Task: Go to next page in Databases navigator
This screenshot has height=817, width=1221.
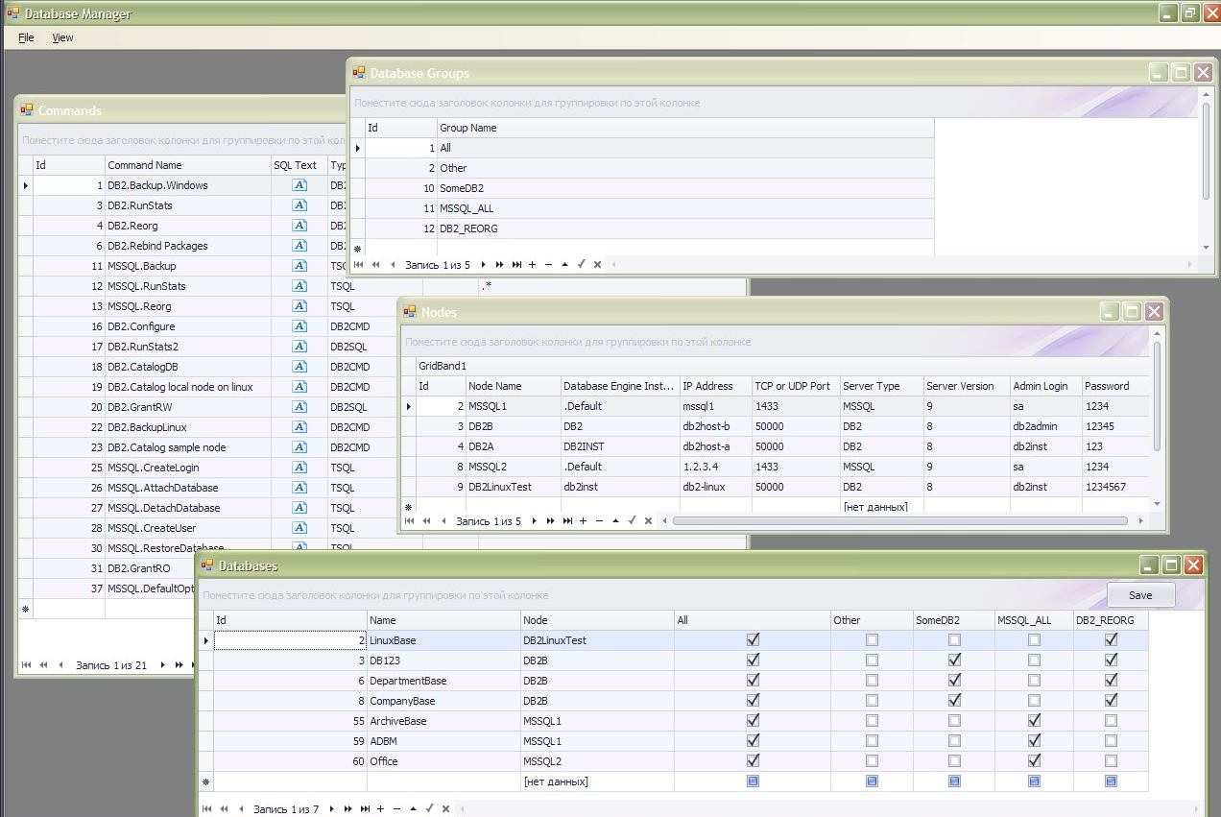Action: coord(348,809)
